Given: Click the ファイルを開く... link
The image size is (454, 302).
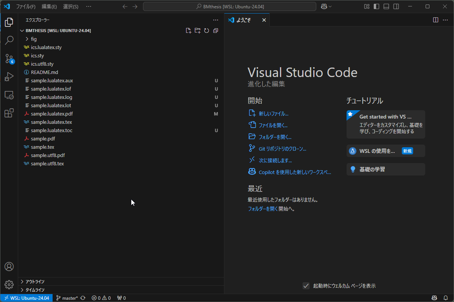Looking at the screenshot, I should [273, 125].
